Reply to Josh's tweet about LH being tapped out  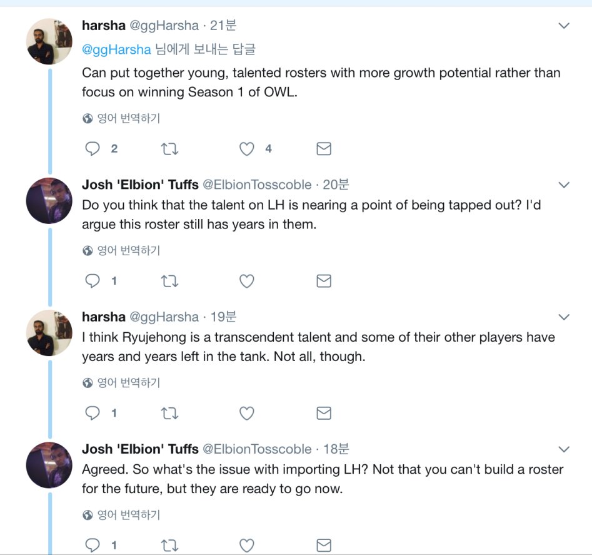click(93, 282)
